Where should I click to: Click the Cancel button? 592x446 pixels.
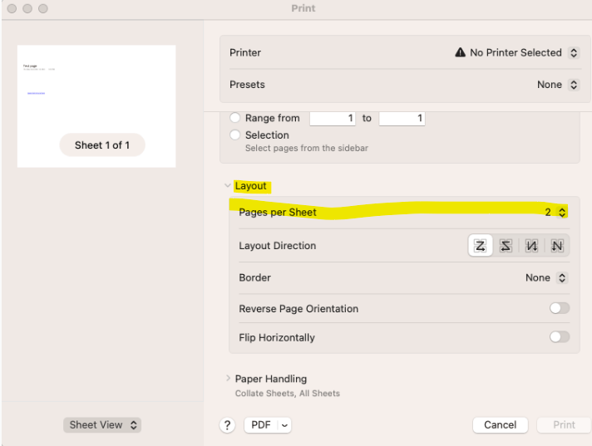click(x=500, y=425)
